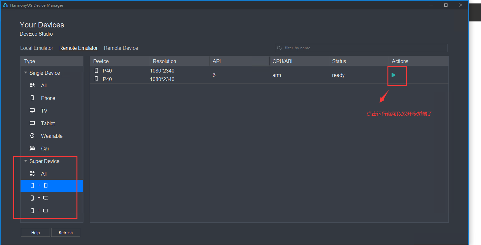Launch the P40 super device emulator
481x245 pixels.
coord(393,75)
